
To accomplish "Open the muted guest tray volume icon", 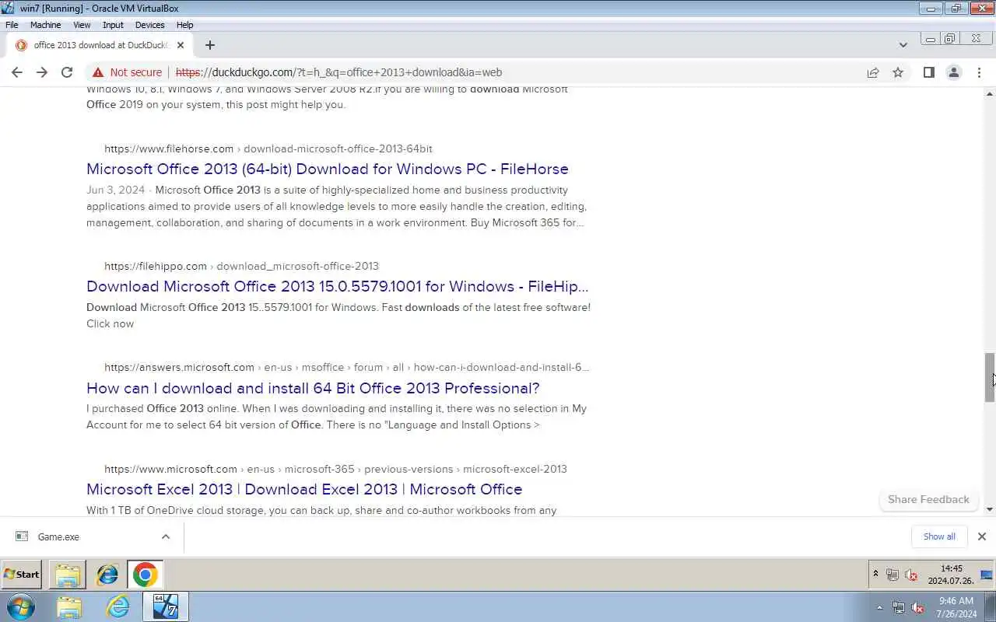I will [x=911, y=575].
